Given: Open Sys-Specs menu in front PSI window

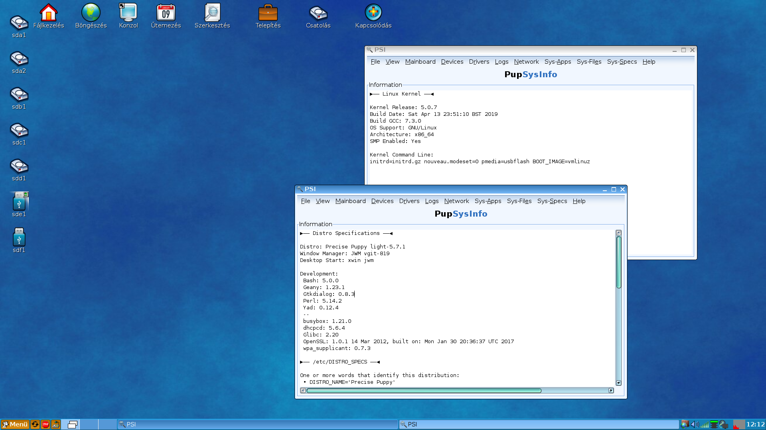Looking at the screenshot, I should tap(552, 201).
